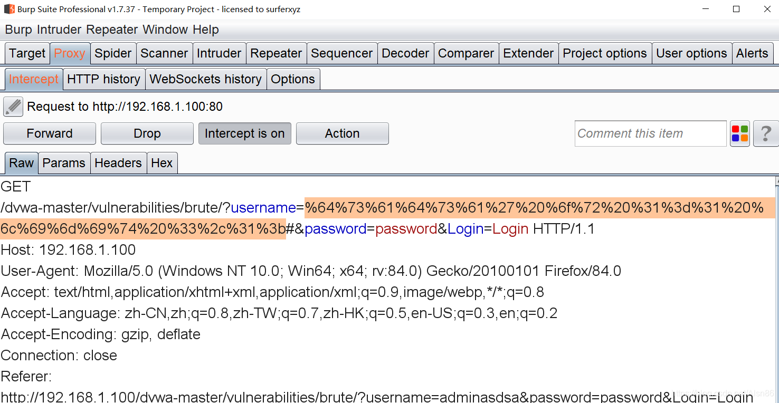Switch to the Spider tab
Image resolution: width=779 pixels, height=403 pixels.
pyautogui.click(x=113, y=53)
